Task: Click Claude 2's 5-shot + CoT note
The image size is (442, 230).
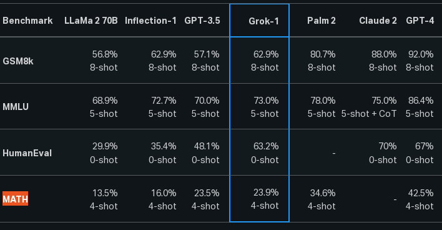Action: 369,114
